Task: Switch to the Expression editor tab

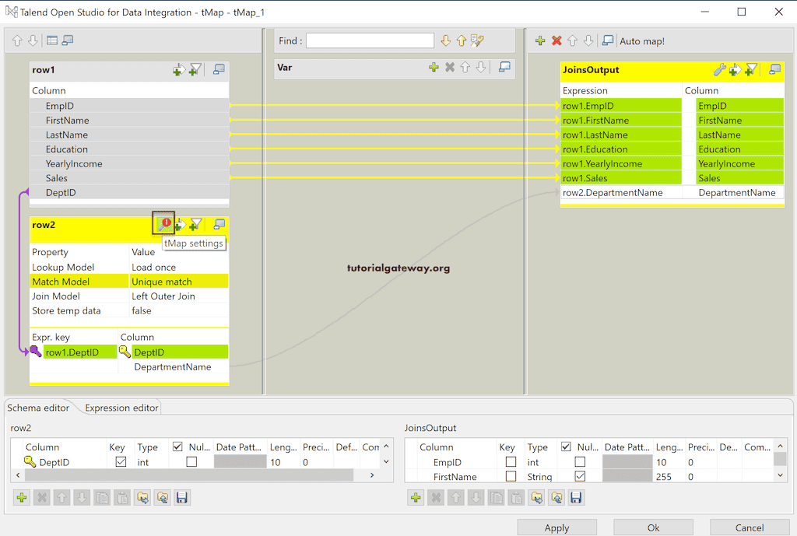Action: tap(121, 407)
